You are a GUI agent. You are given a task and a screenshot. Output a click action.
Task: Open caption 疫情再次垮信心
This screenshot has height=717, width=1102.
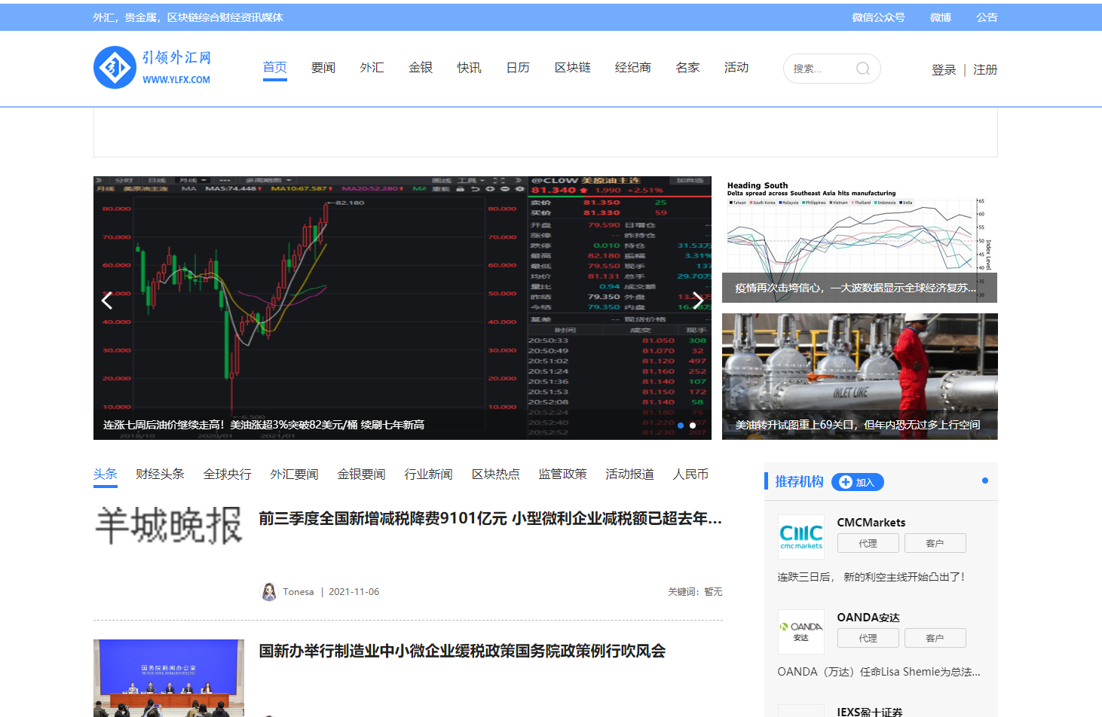pyautogui.click(x=856, y=288)
